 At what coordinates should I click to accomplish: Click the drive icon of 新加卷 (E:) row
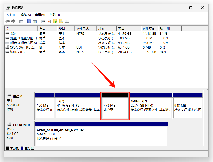pos(7,52)
